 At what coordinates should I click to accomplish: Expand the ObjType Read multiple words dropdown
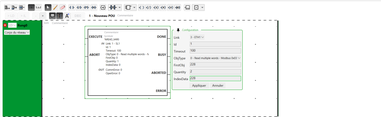pos(215,58)
